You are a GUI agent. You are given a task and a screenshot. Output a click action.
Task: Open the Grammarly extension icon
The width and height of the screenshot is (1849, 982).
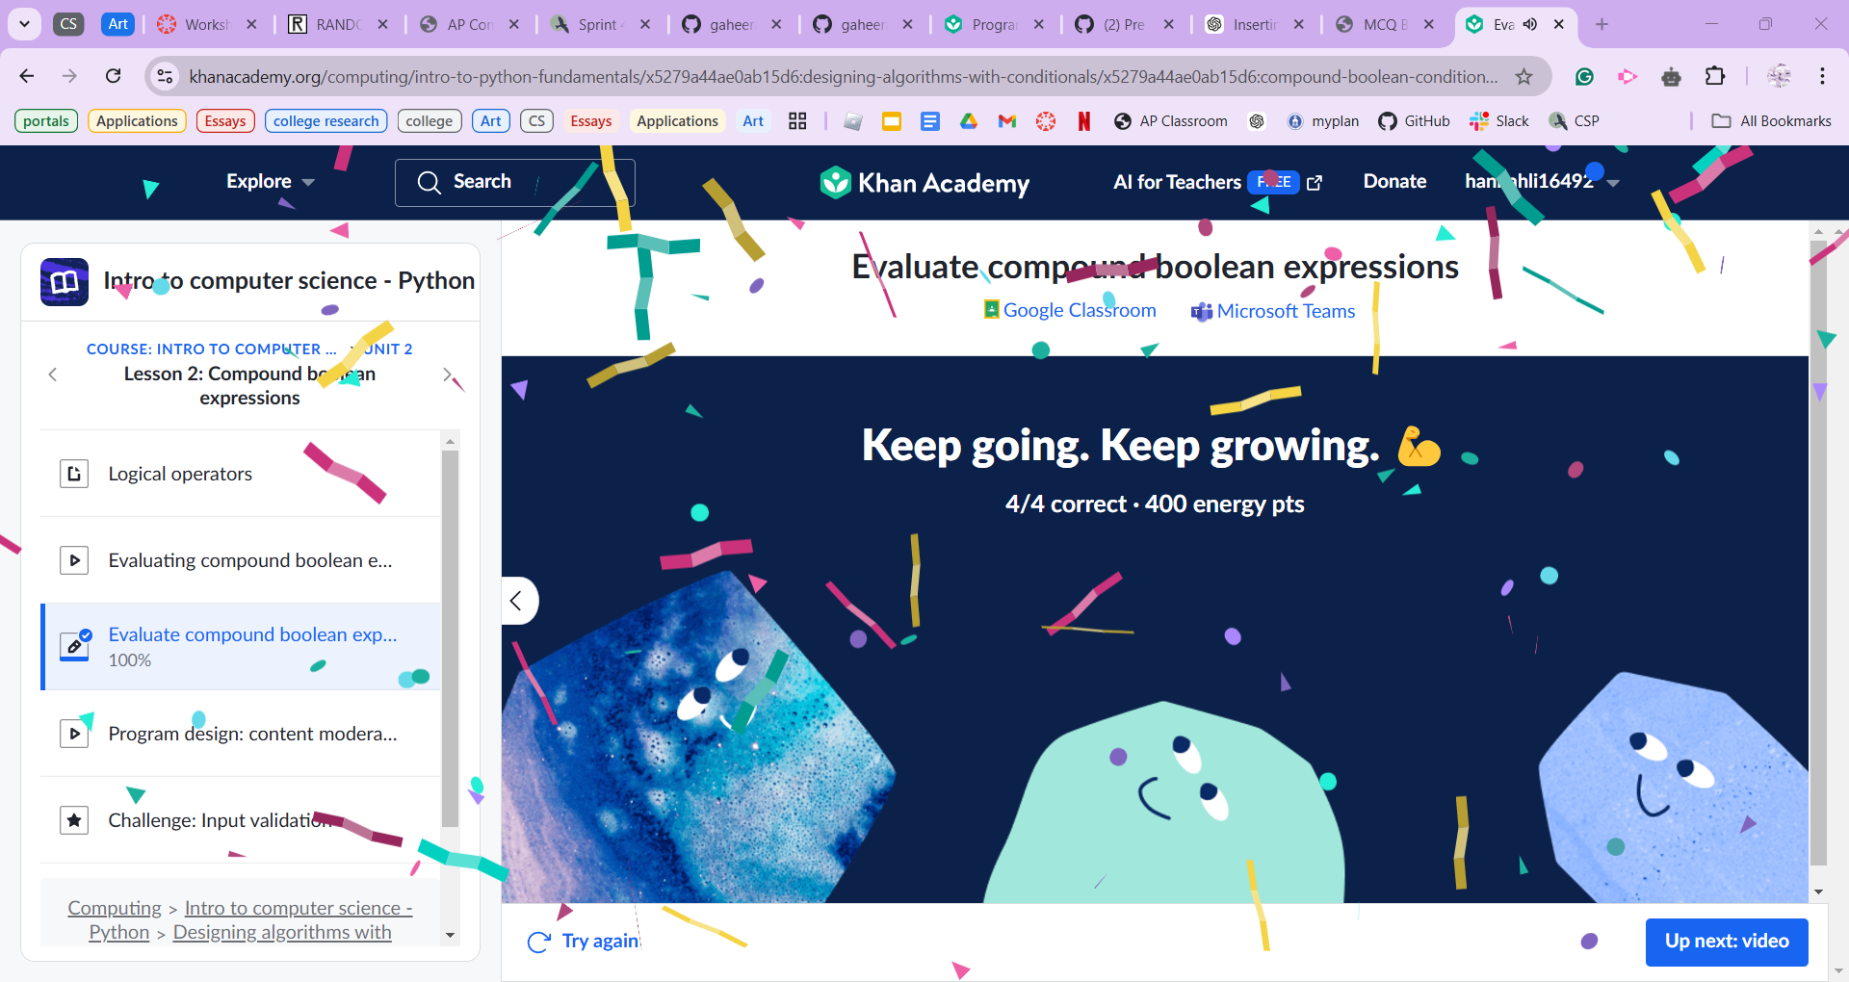coord(1584,76)
